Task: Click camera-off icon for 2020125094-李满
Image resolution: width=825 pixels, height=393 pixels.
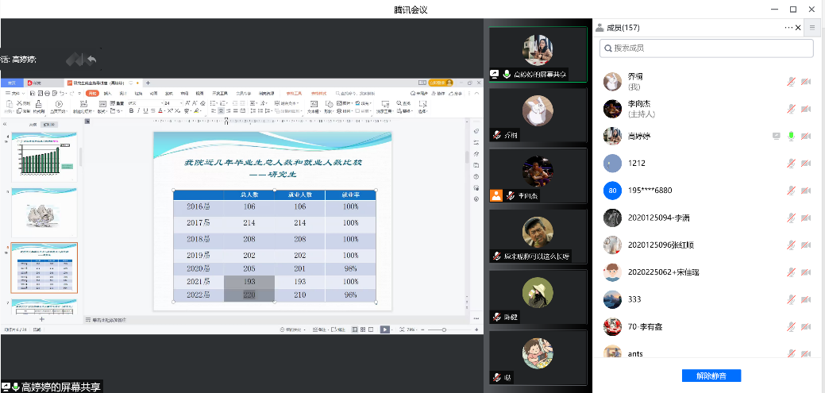Action: [806, 218]
